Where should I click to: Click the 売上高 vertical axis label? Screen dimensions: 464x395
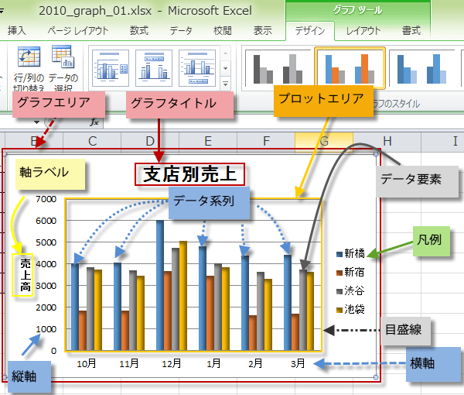point(26,275)
